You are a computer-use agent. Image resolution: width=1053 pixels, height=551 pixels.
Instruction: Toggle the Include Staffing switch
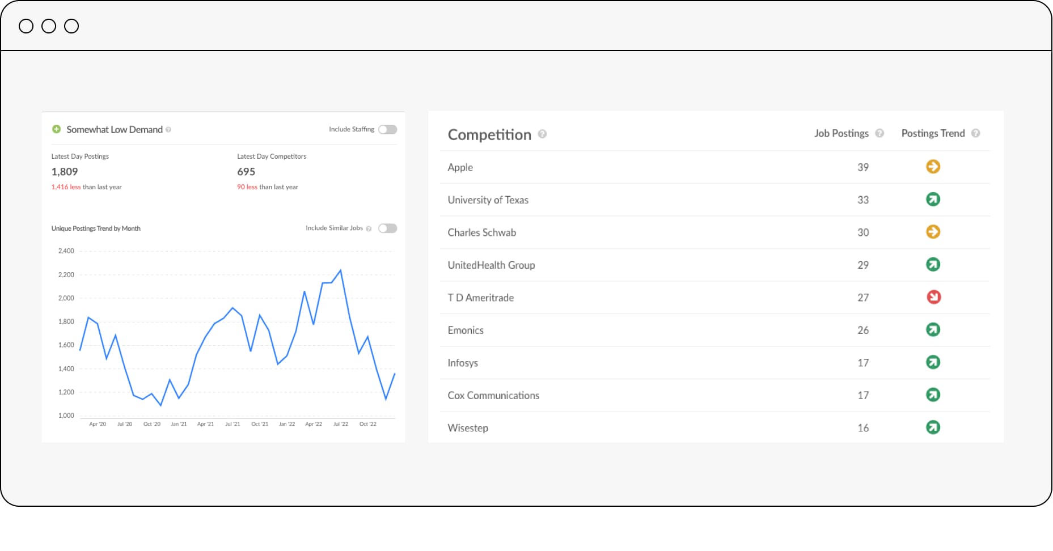388,129
